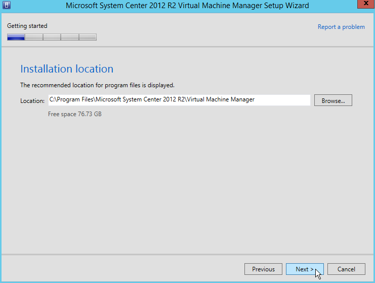Click the 'Free space 76.73 GB' text
The image size is (375, 283).
coord(74,114)
